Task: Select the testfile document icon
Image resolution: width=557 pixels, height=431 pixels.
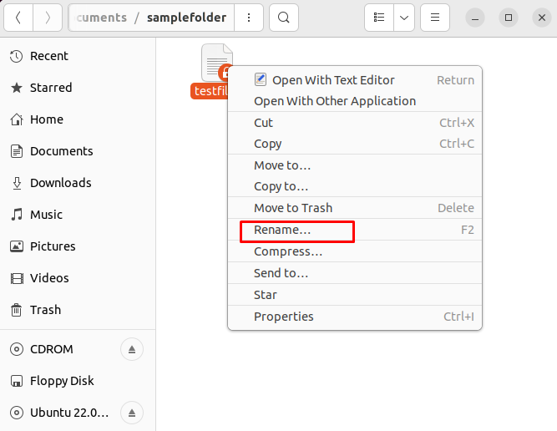Action: [x=216, y=64]
